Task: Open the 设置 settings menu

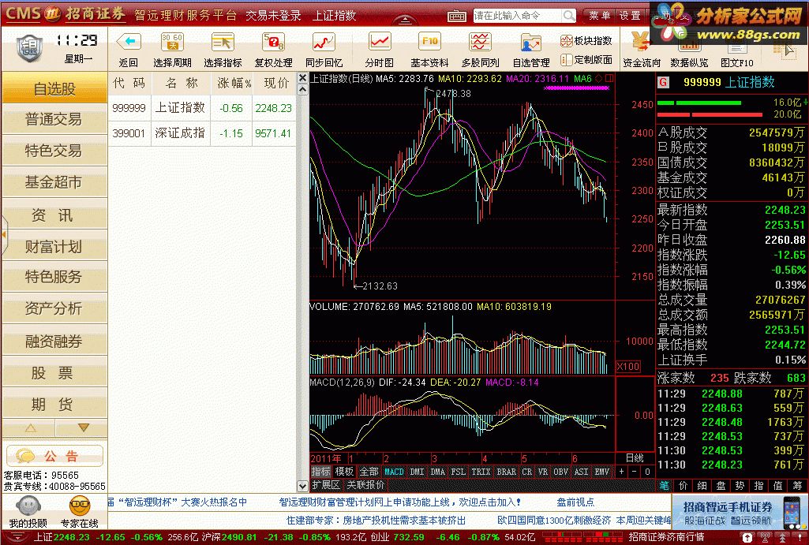Action: [630, 16]
